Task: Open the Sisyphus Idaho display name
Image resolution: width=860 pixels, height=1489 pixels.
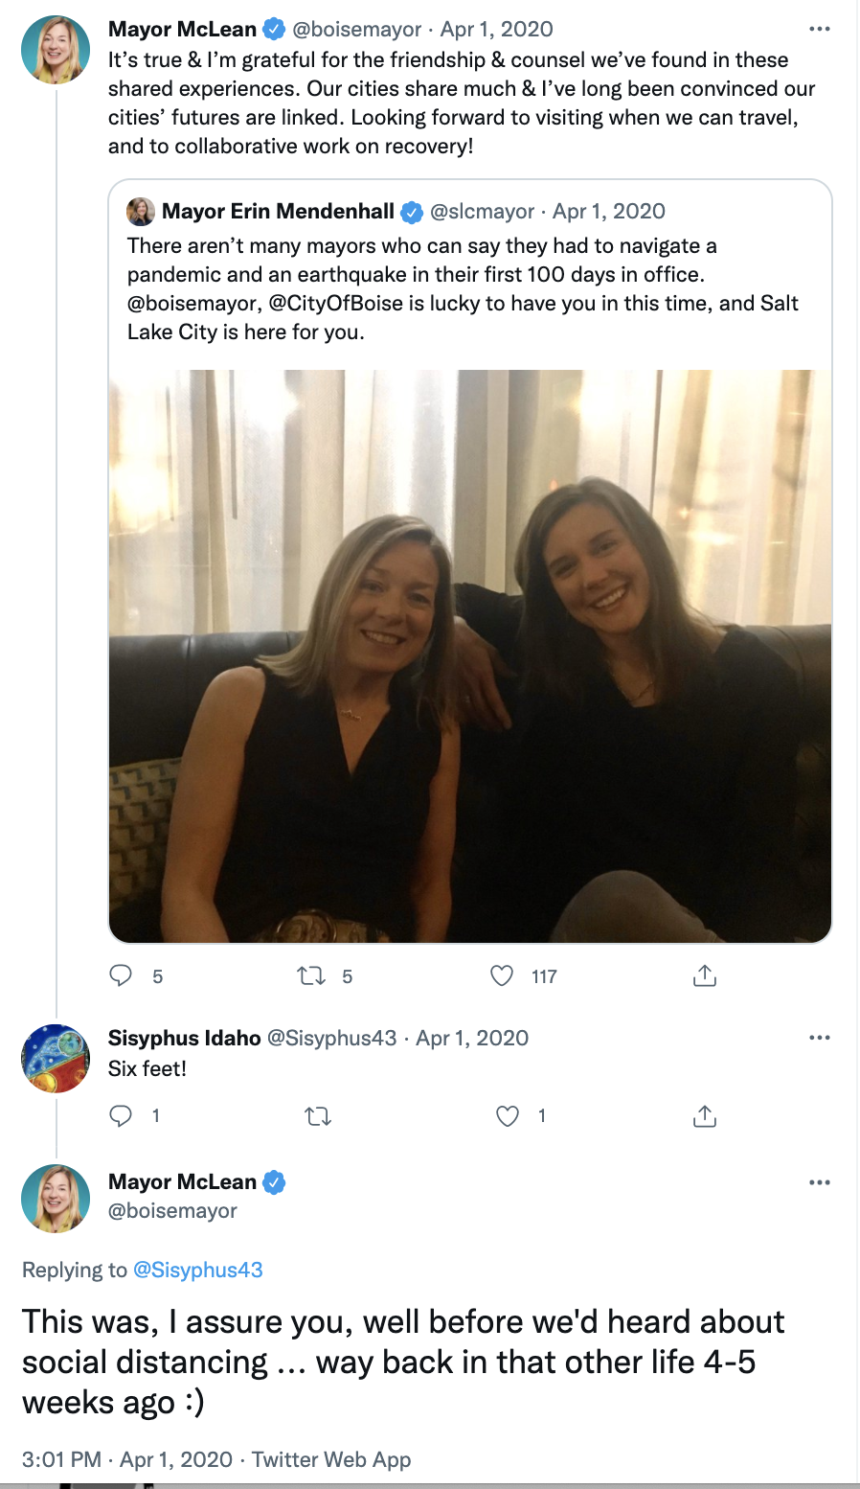Action: pos(184,1038)
